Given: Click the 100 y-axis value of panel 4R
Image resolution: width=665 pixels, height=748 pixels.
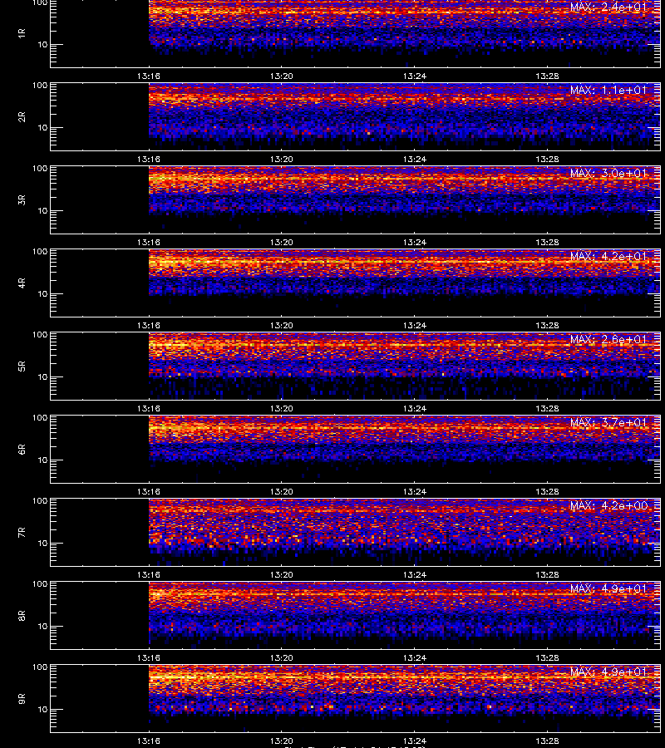Looking at the screenshot, I should [x=40, y=251].
